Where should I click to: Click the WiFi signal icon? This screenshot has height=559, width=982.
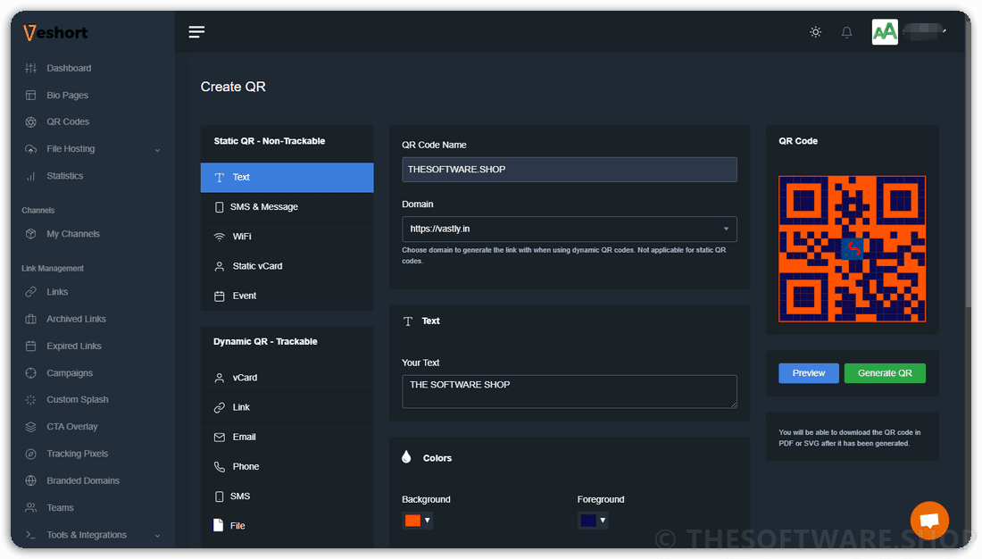[220, 237]
